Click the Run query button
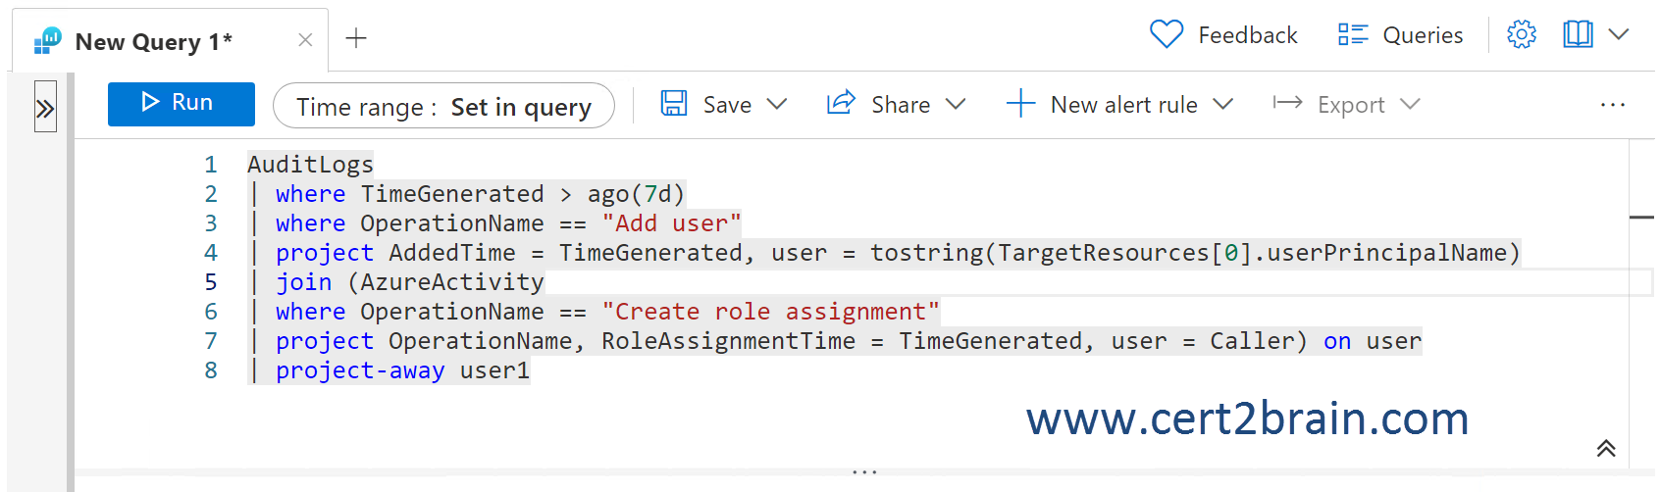 pyautogui.click(x=181, y=104)
